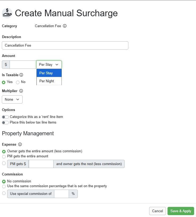Open the Category info icon beside Cancellation Fee
Viewport: 196px width, 217px height.
65,26
